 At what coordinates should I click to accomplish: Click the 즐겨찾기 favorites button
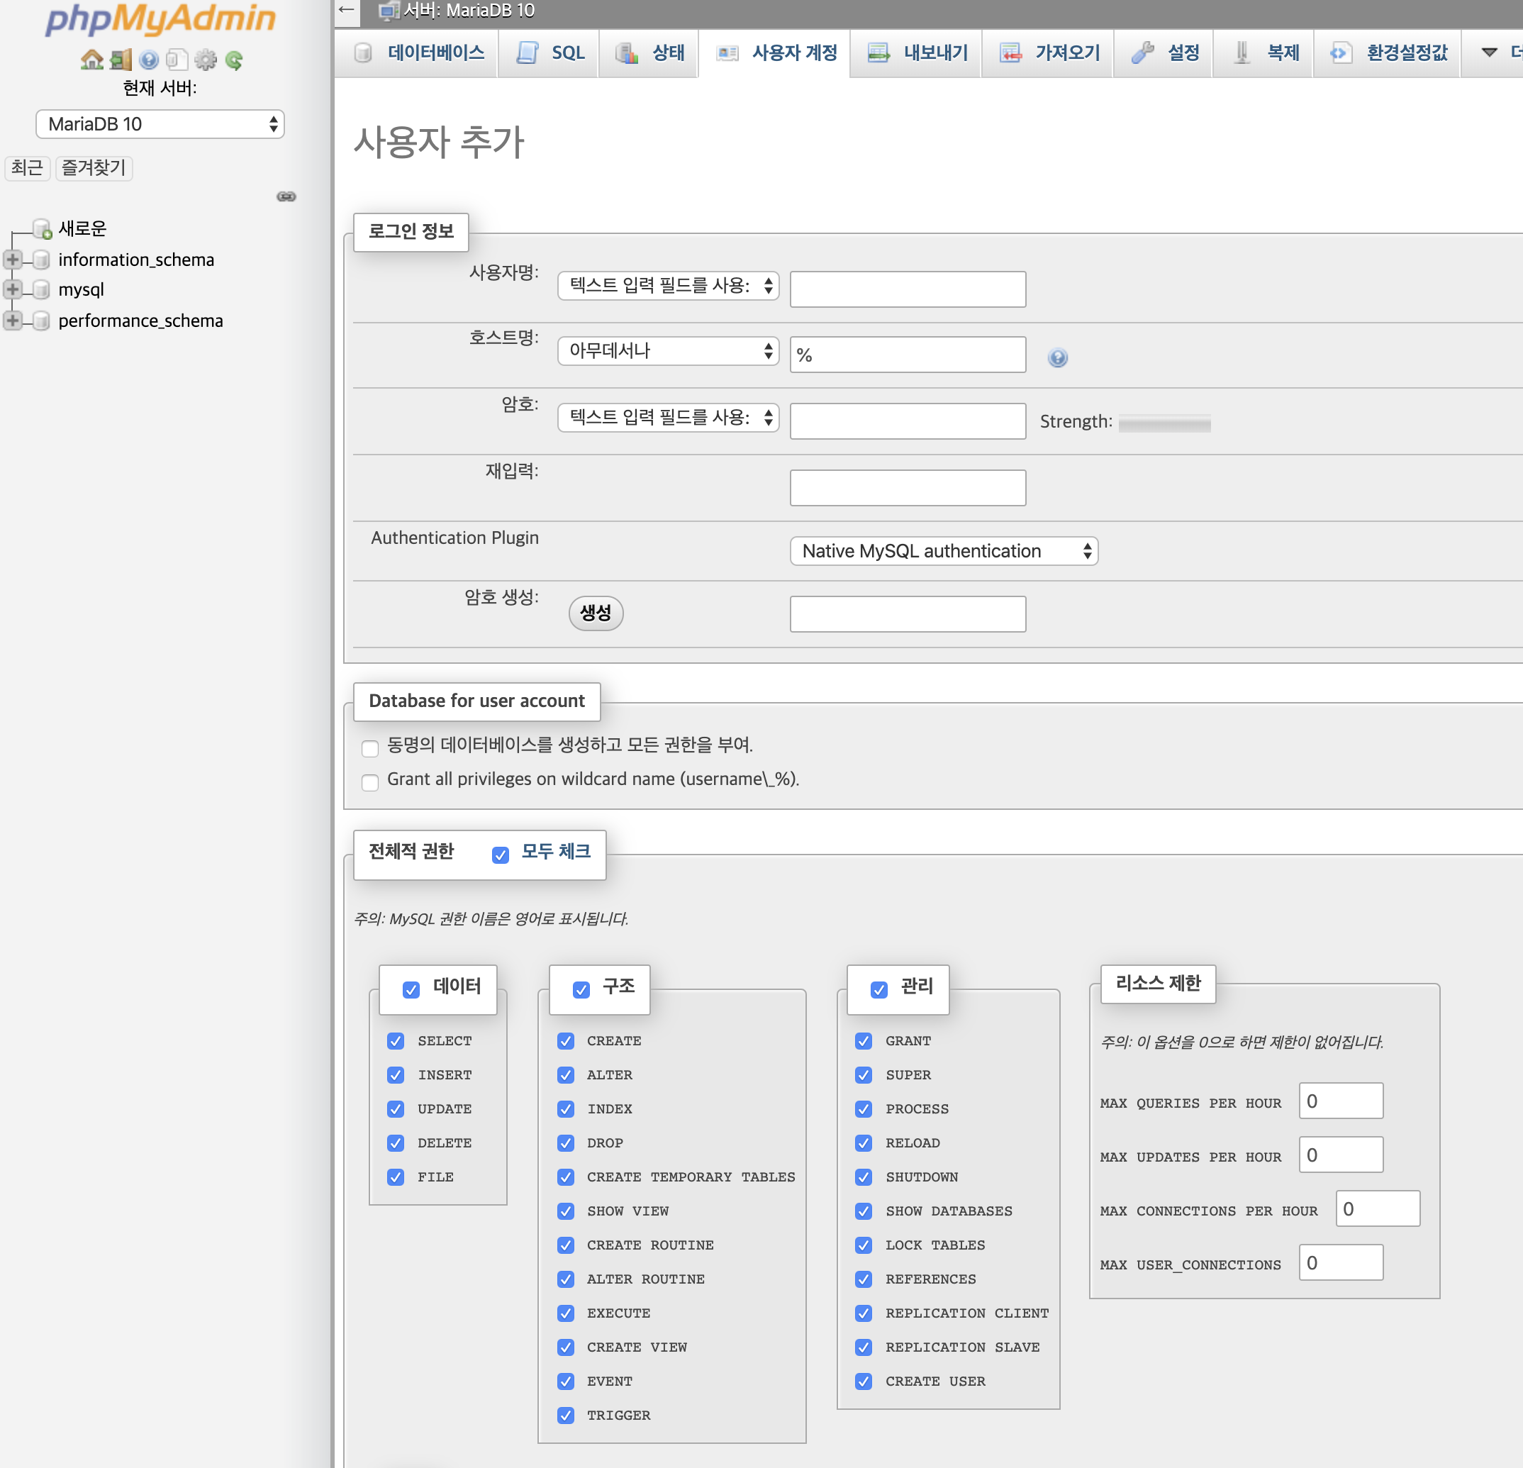point(94,167)
